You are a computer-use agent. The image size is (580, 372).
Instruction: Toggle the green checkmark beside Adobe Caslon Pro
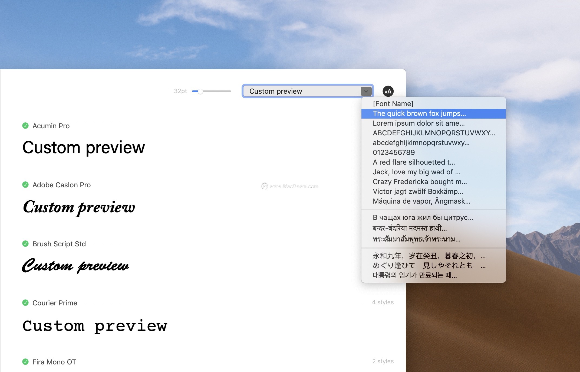25,185
